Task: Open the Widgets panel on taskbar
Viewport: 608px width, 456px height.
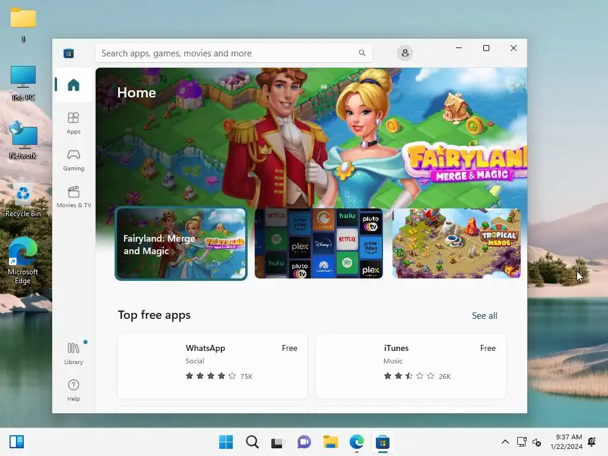Action: tap(17, 442)
